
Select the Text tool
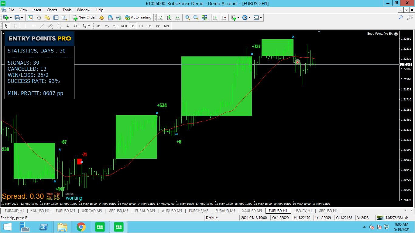point(67,26)
